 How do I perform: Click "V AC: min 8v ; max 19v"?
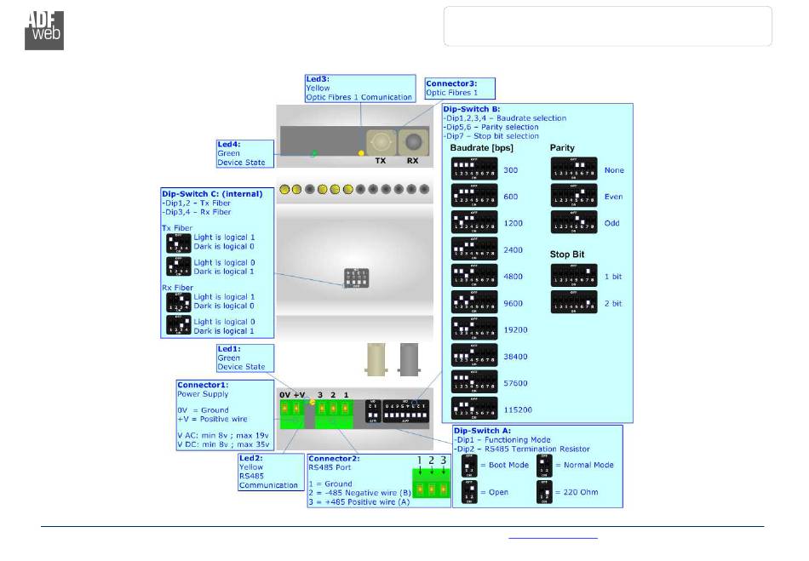click(223, 436)
